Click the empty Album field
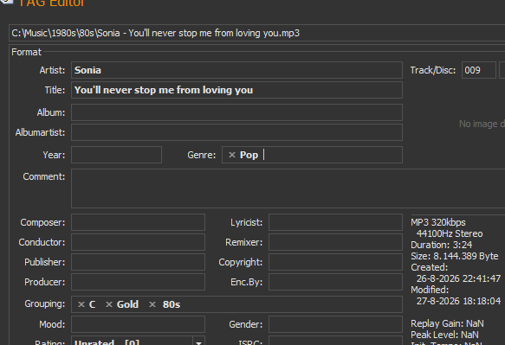 point(236,112)
